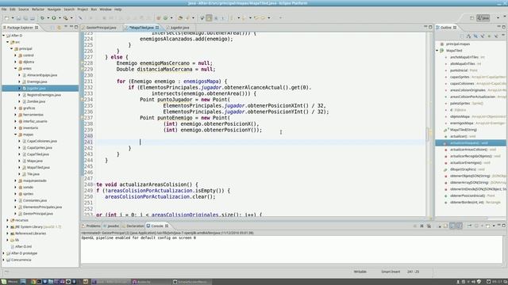Click the Save toolbar icon
The image size is (508, 285).
[19, 18]
